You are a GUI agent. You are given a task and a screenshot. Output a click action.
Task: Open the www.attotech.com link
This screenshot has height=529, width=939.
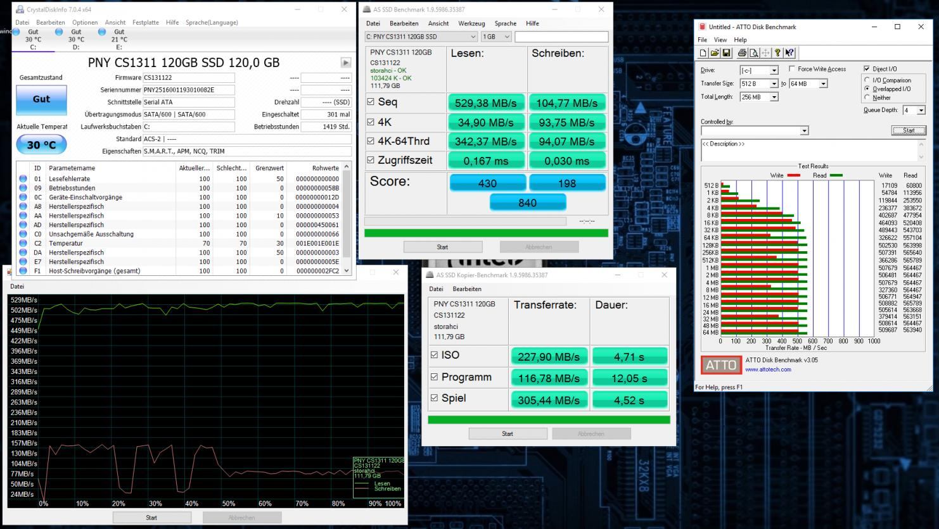coord(768,370)
